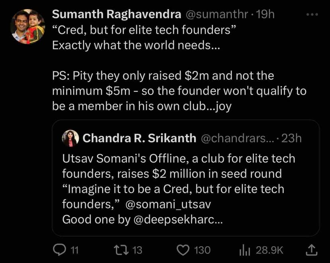
Task: Click the 23h quoted tweet timestamp
Action: 291,138
